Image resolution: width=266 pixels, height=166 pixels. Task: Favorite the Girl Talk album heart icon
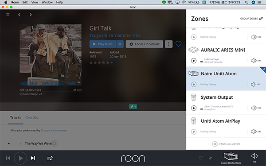[178, 44]
